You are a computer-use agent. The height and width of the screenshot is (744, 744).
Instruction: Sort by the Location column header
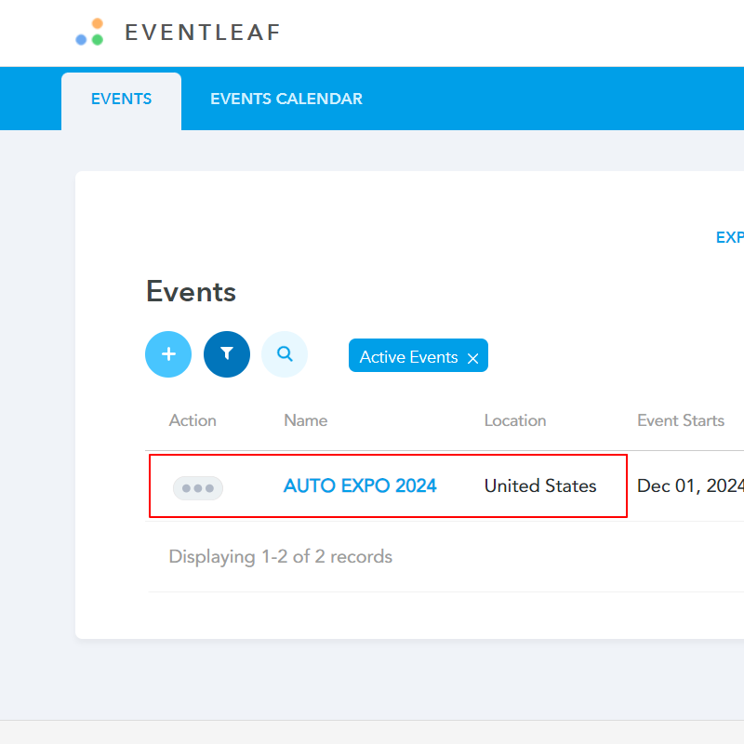point(514,420)
